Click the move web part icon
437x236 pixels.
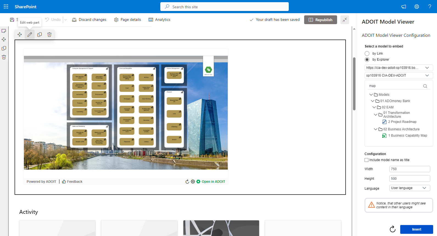coord(20,35)
